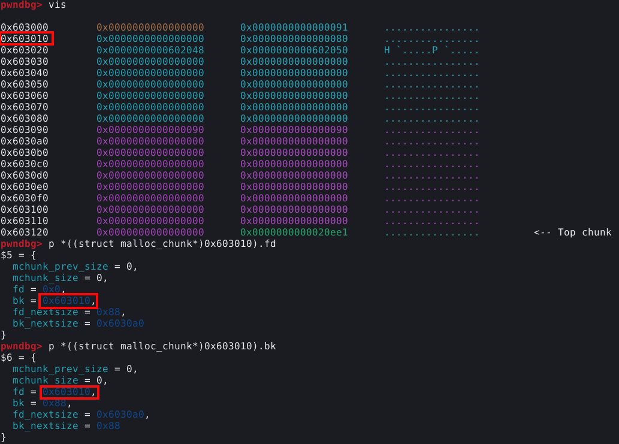
Task: Click the heap address 0x603120
Action: [x=25, y=232]
